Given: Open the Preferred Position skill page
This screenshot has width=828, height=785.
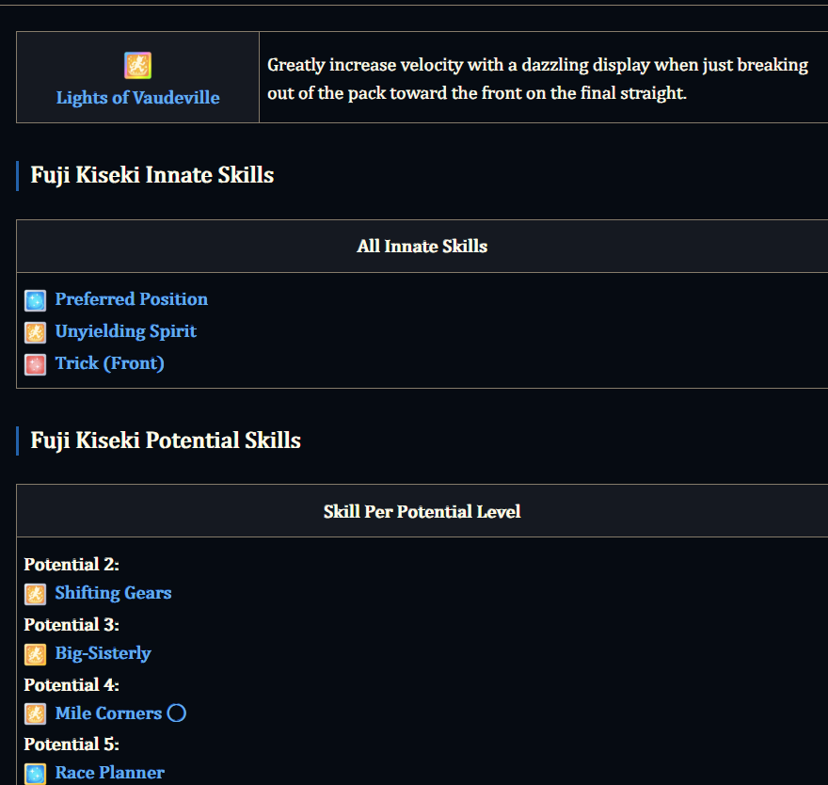Looking at the screenshot, I should pos(132,299).
